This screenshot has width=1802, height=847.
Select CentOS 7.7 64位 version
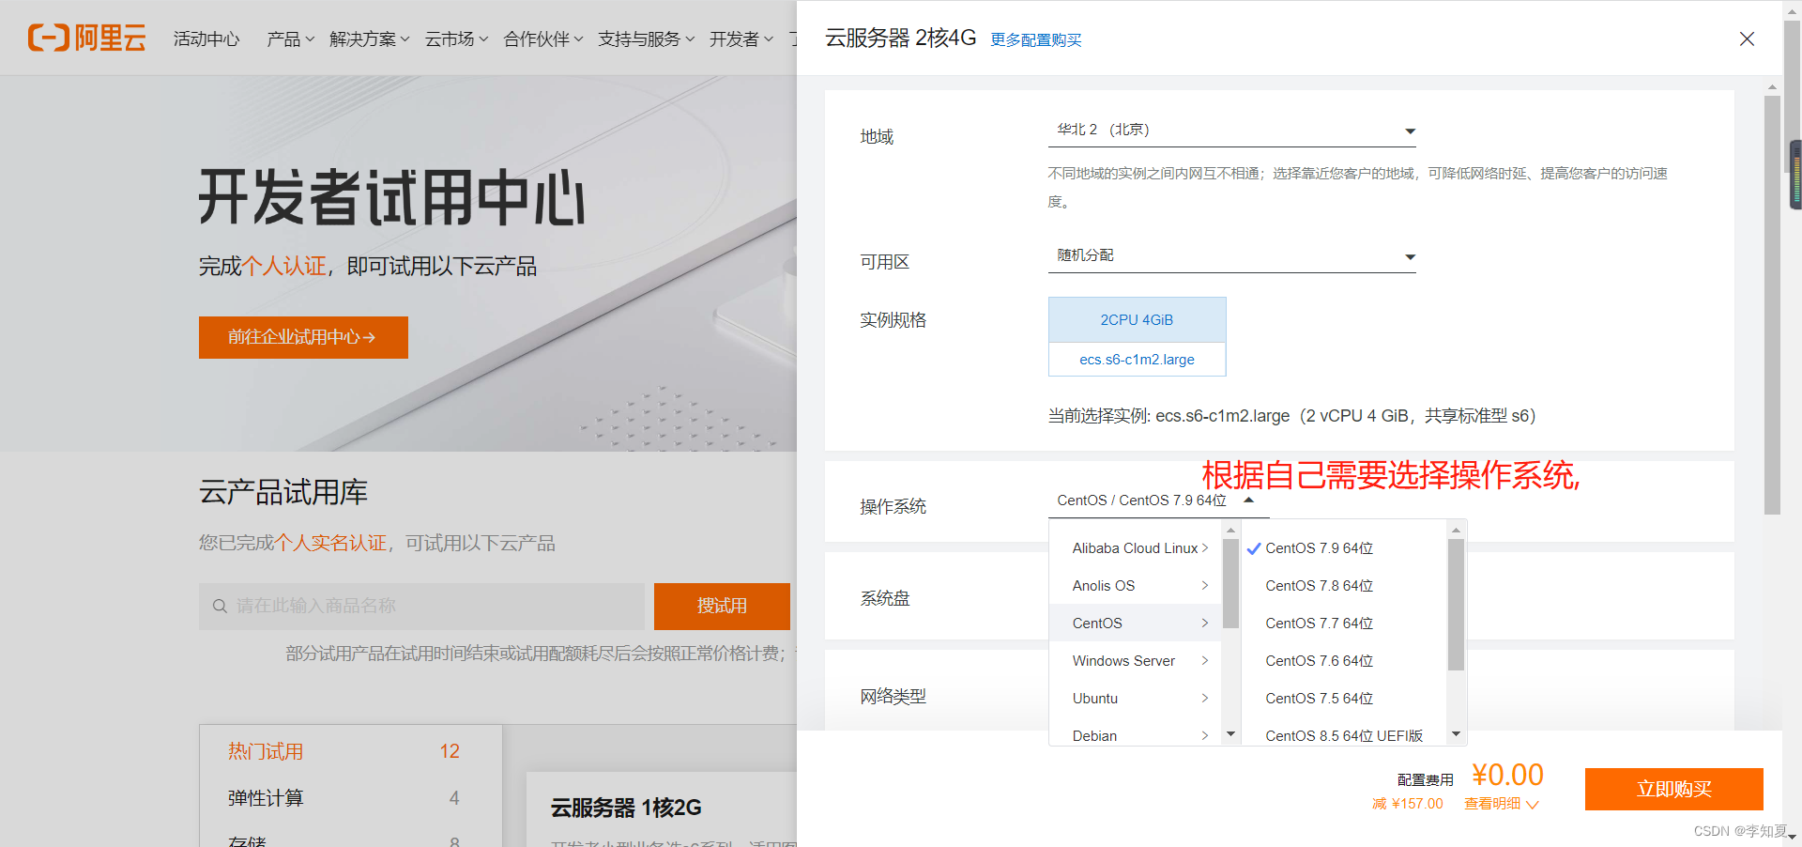click(1319, 624)
